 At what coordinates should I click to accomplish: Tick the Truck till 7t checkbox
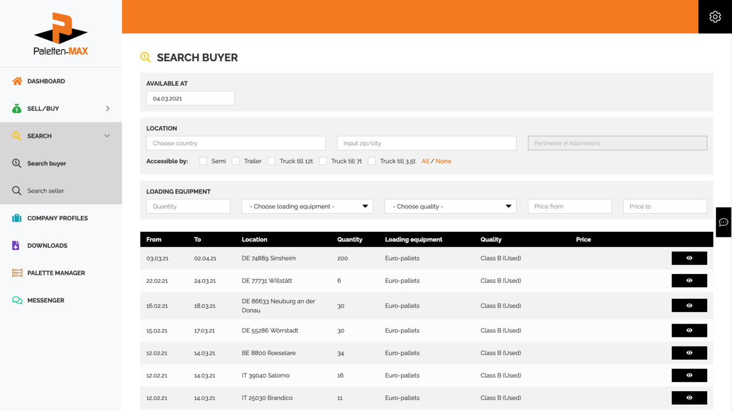[x=323, y=161]
